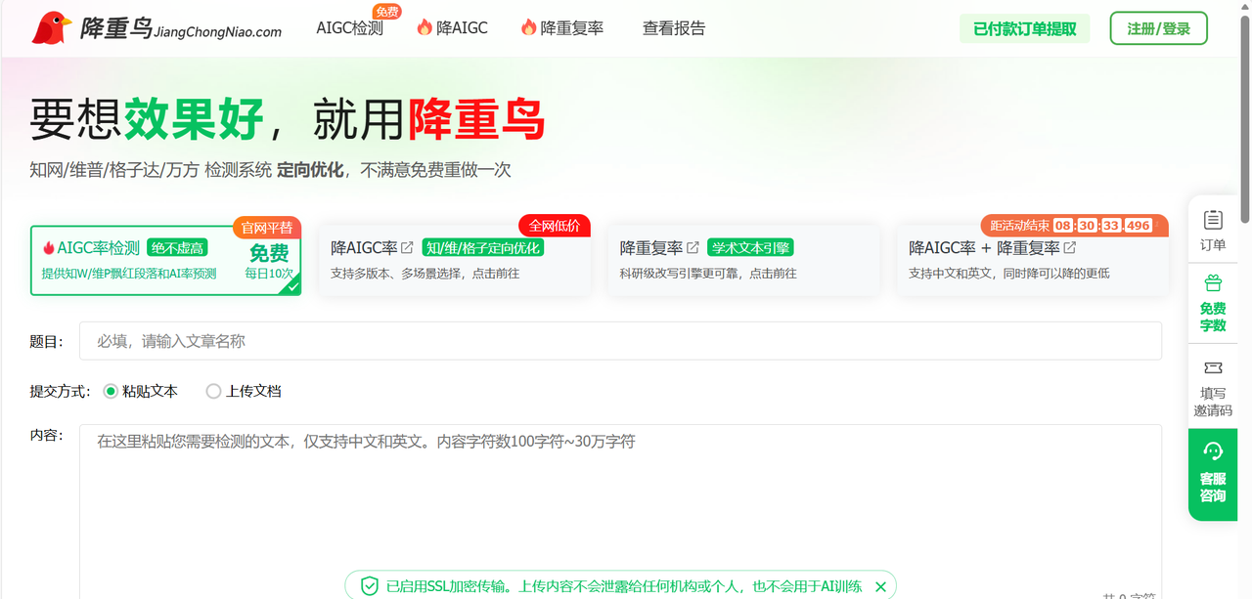Viewport: 1252px width, 599px height.
Task: Click the 每日10次 text on first card
Action: click(269, 274)
